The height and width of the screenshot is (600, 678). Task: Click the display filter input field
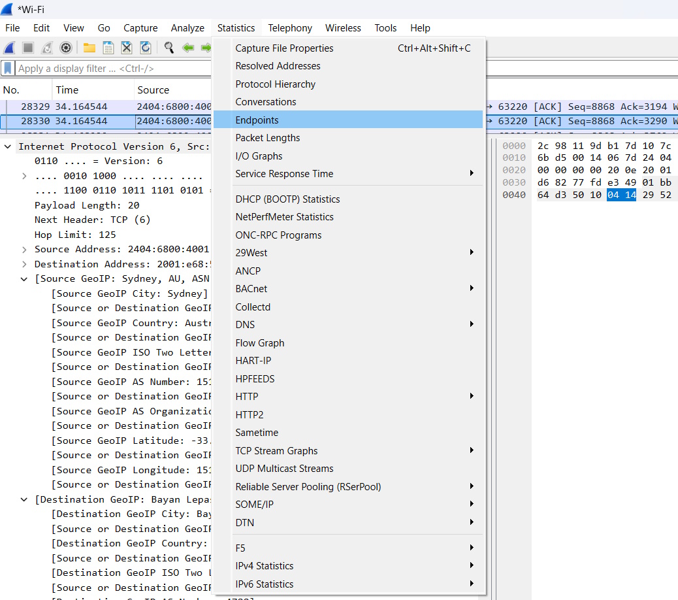[x=113, y=69]
